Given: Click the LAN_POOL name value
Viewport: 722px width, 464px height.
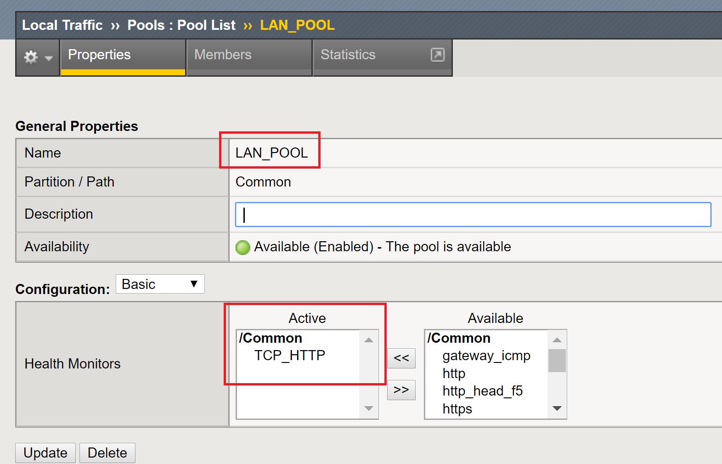Looking at the screenshot, I should point(272,153).
